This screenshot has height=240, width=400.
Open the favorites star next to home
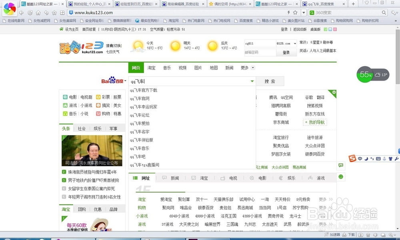tap(54, 13)
